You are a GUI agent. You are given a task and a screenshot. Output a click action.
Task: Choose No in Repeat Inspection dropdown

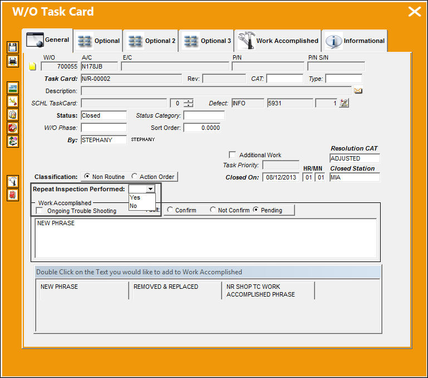tap(142, 206)
